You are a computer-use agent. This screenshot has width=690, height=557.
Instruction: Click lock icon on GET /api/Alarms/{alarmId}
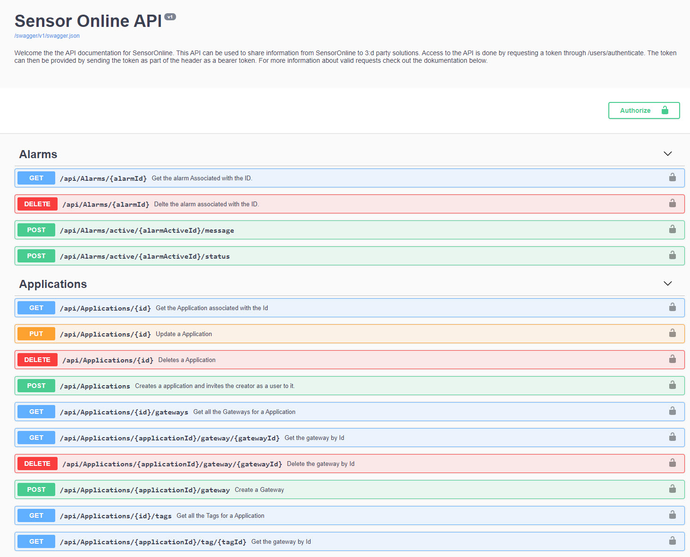[672, 177]
